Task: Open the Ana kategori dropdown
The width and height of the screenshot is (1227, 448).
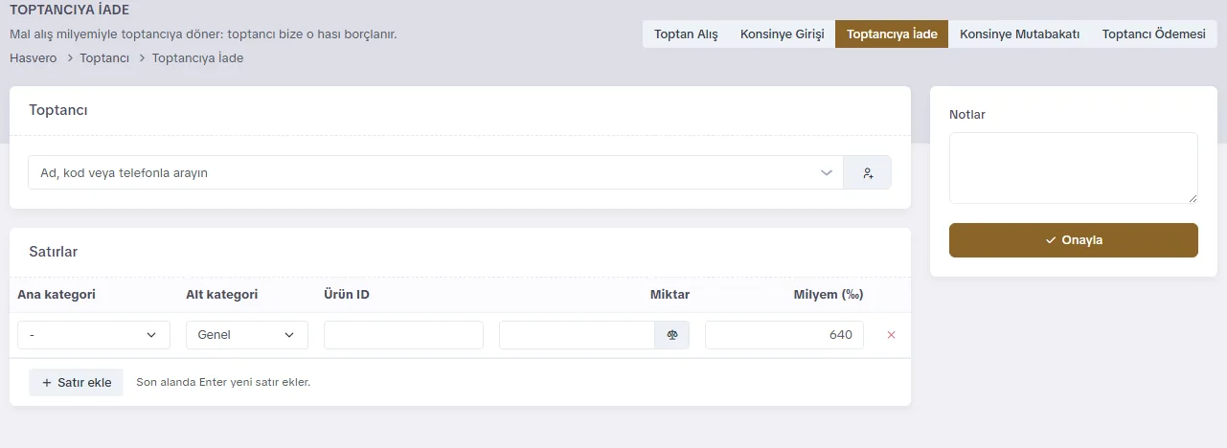Action: click(94, 335)
